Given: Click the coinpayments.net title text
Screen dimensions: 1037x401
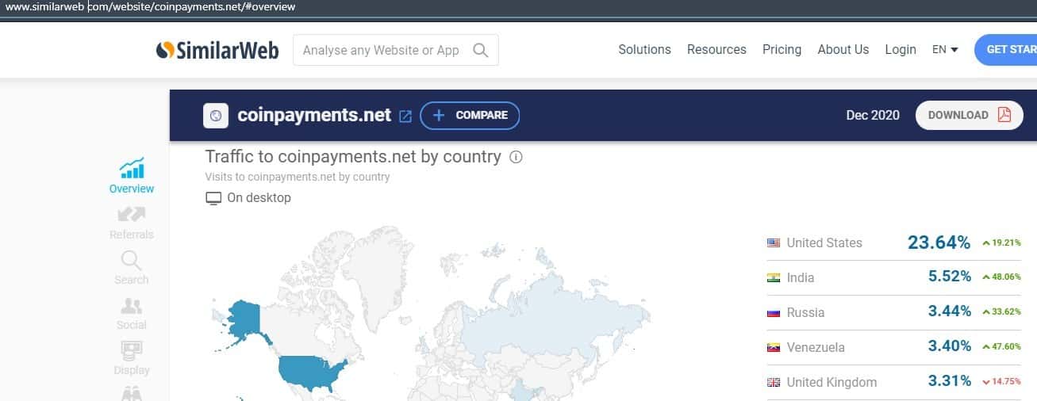Looking at the screenshot, I should point(314,116).
